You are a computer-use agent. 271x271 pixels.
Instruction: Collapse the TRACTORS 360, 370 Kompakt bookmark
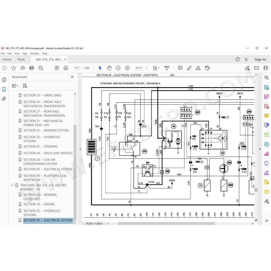pos(12,185)
